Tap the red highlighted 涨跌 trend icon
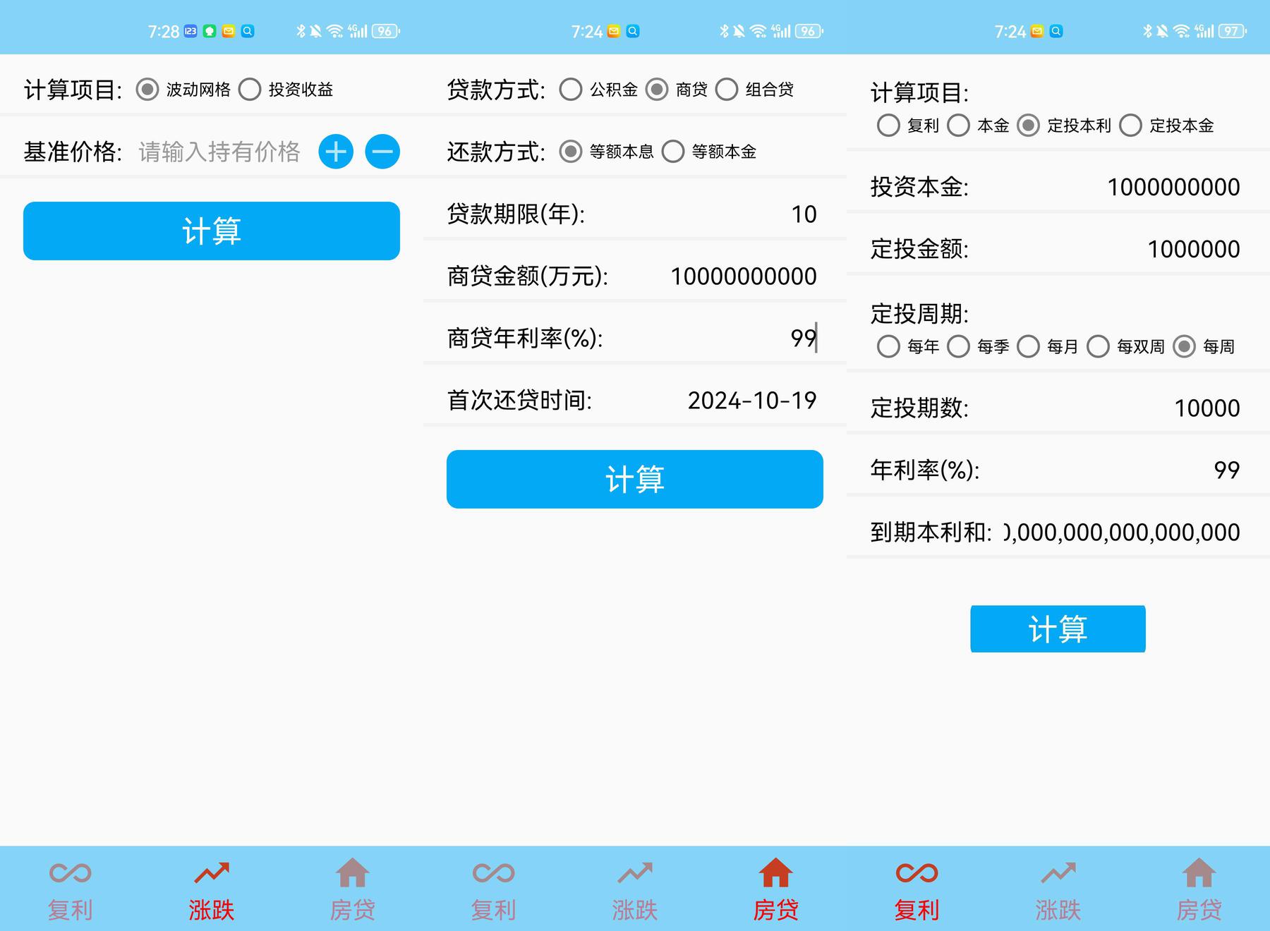This screenshot has width=1270, height=931. 212,873
